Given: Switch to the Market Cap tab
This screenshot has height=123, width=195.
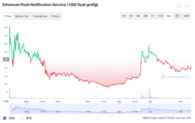Looking at the screenshot, I should click(22, 16).
